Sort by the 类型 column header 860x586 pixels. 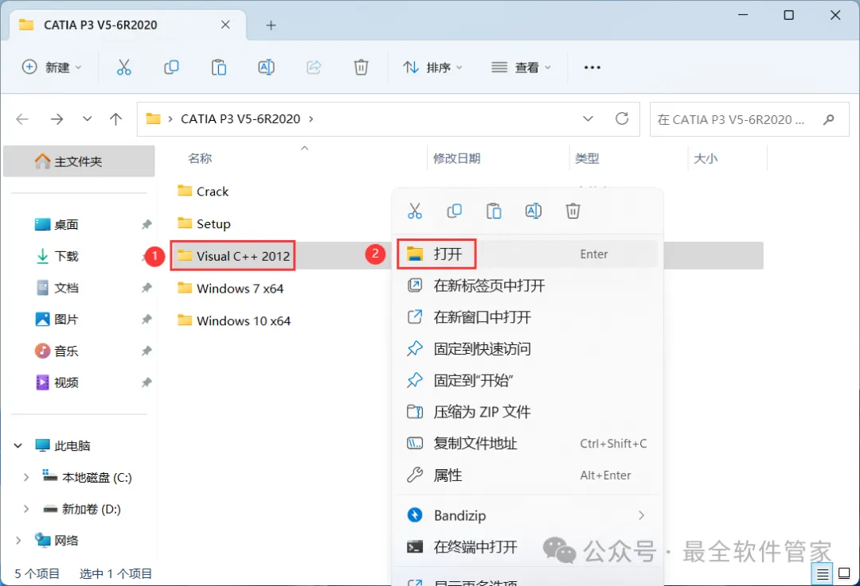[587, 158]
